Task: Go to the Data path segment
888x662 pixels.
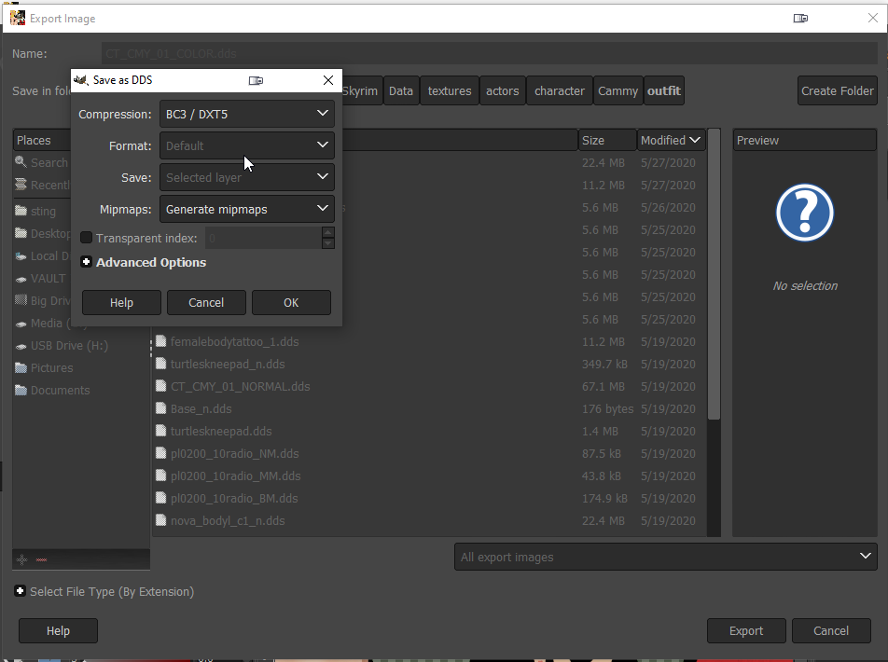Action: point(401,90)
